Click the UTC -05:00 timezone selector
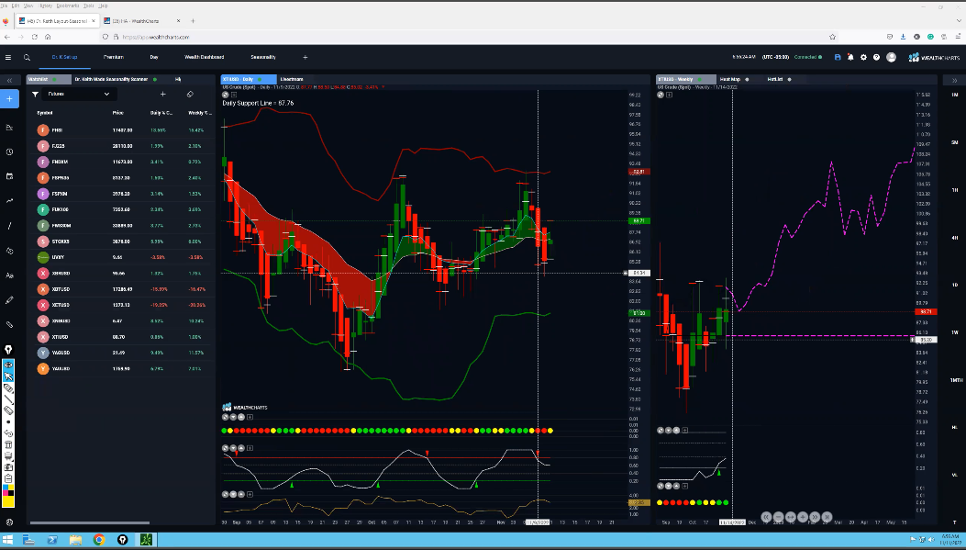The height and width of the screenshot is (550, 966). click(x=775, y=57)
